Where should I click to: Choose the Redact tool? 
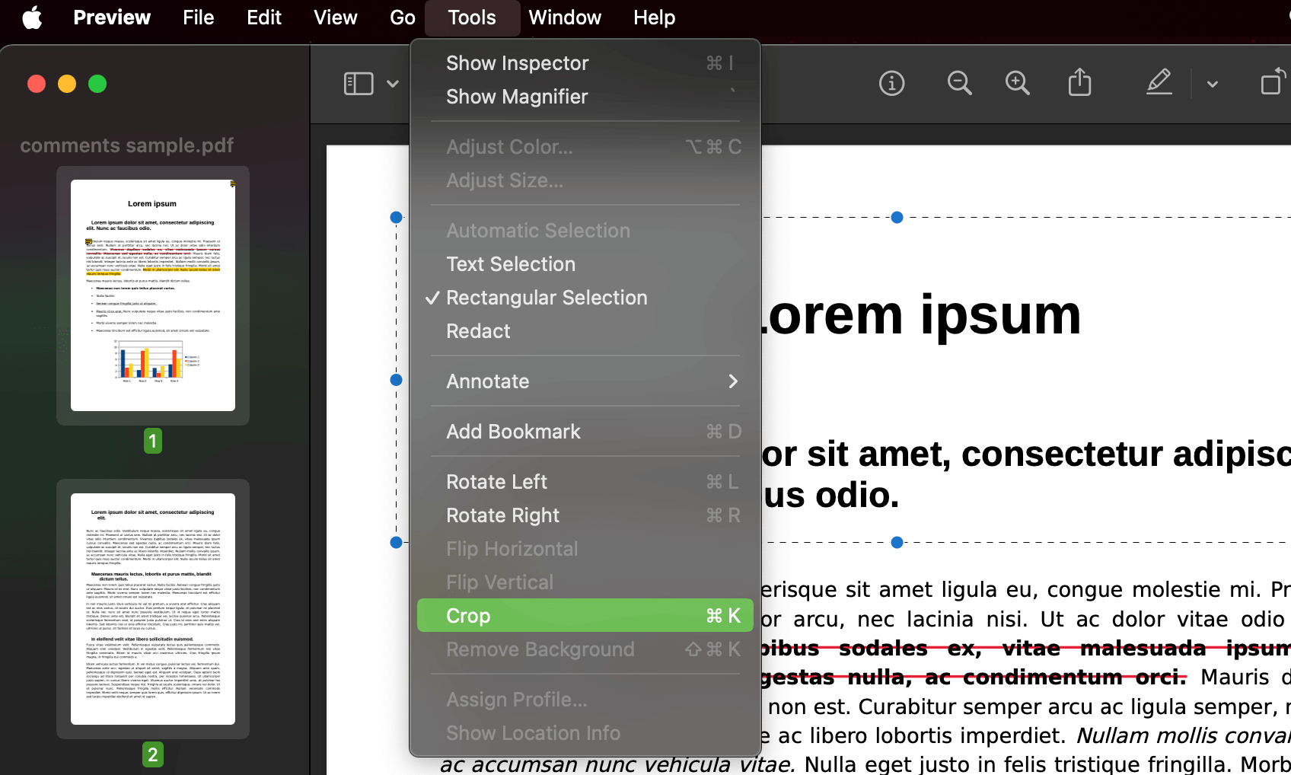coord(585,331)
